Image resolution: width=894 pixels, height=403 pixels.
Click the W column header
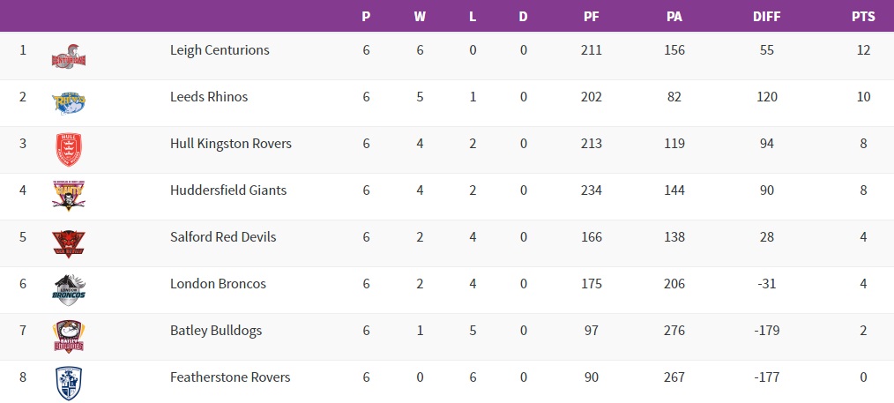point(420,17)
